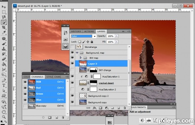
Task: Click collapsed History panel icon in mini dock
Action: pyautogui.click(x=65, y=33)
